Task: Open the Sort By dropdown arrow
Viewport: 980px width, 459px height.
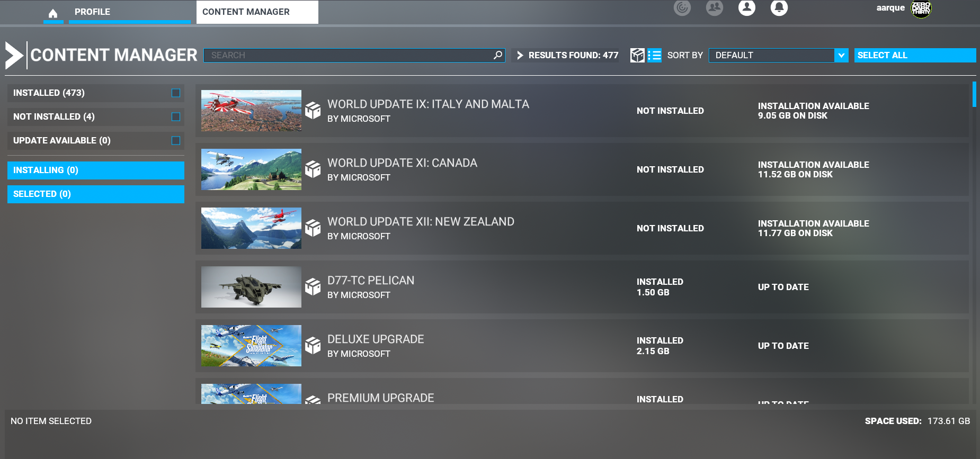Action: (841, 55)
